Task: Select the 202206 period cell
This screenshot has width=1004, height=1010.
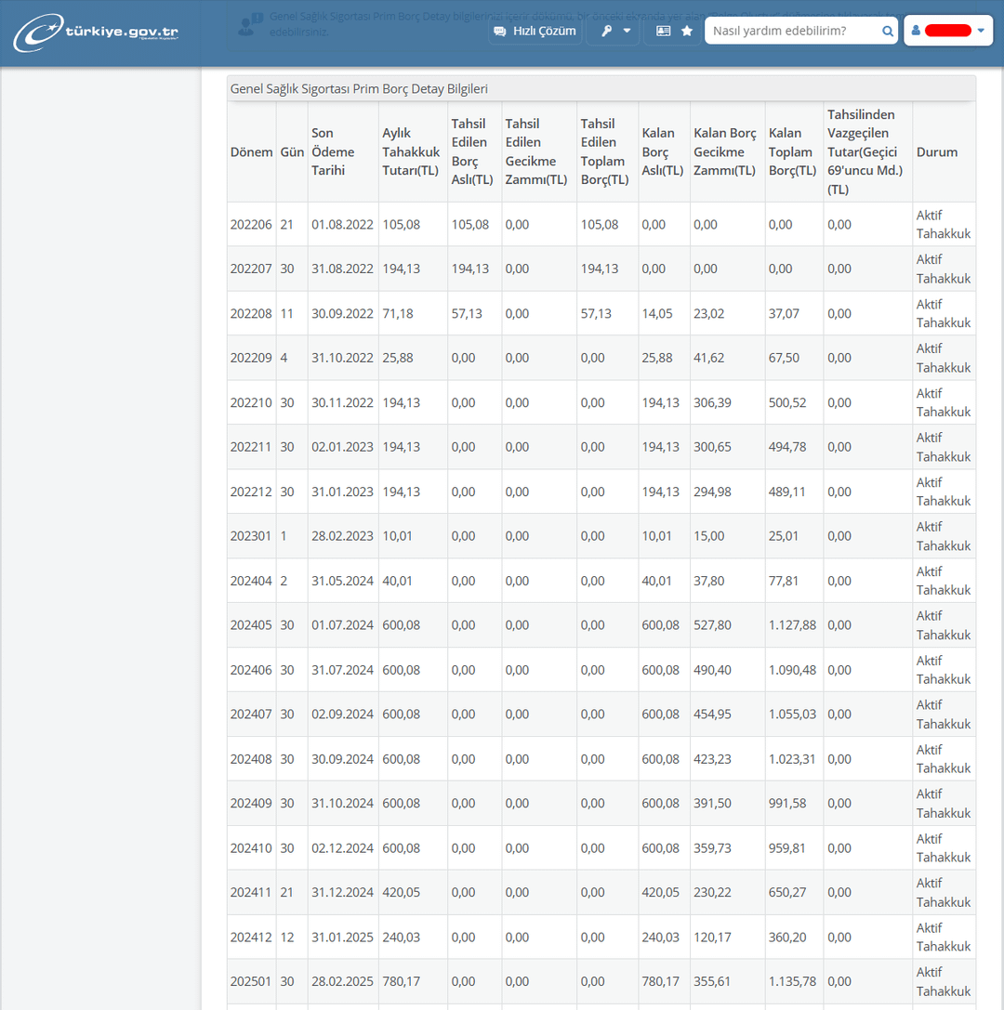Action: 251,225
